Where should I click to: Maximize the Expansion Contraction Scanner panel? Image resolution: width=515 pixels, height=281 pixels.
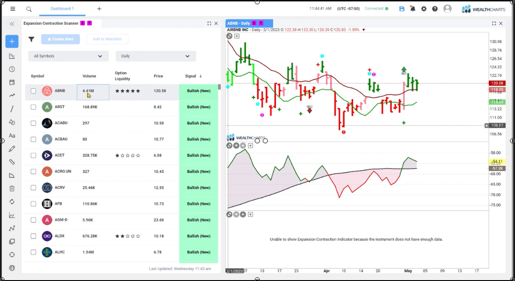point(209,23)
